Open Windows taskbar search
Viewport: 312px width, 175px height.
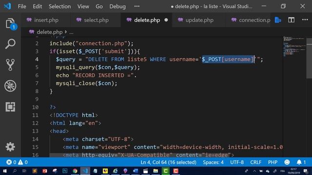click(15, 171)
